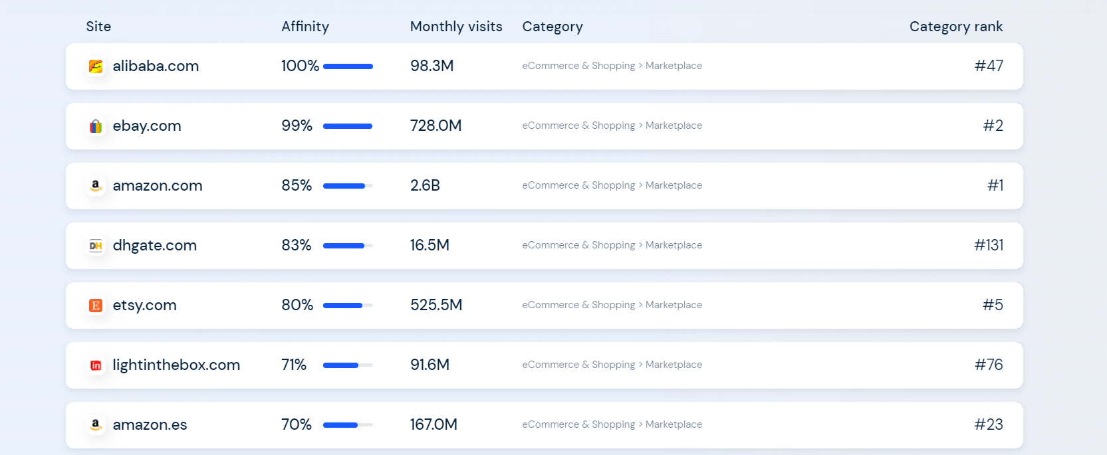Image resolution: width=1107 pixels, height=455 pixels.
Task: Click the #23 category rank
Action: [989, 424]
